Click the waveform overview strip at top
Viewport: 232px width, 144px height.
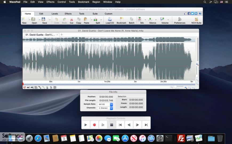tap(109, 39)
